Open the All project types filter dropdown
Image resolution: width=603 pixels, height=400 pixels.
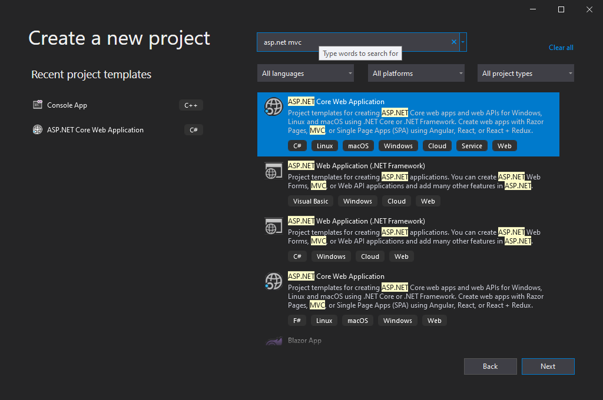click(x=526, y=73)
